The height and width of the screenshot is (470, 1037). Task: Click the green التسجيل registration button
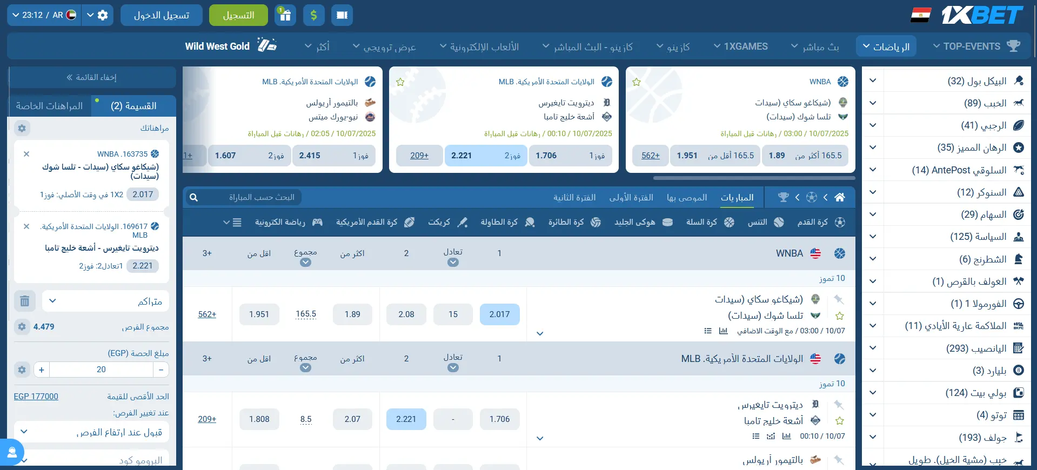[x=238, y=15]
